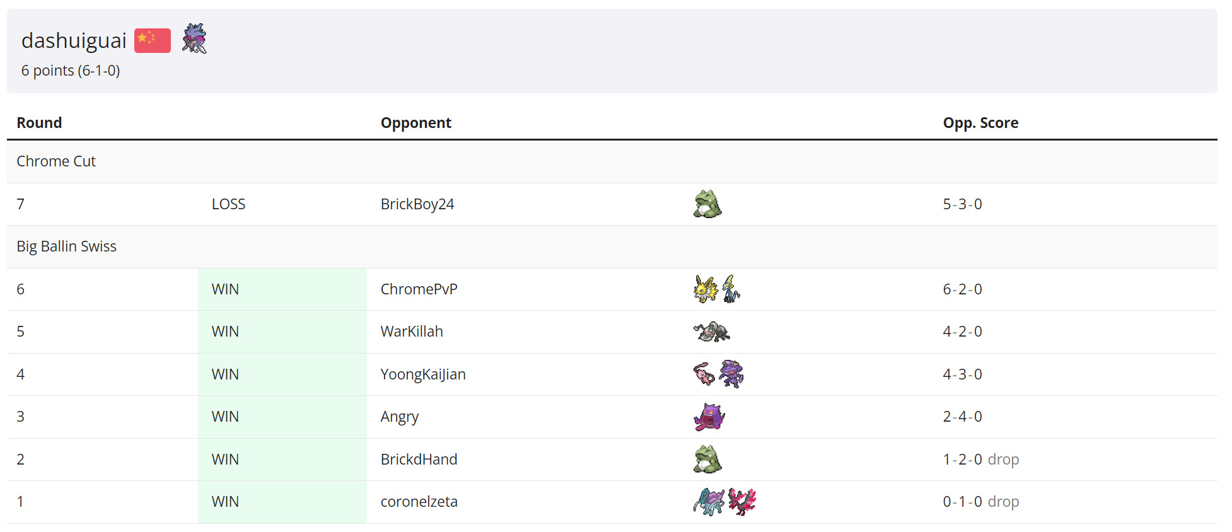Image resolution: width=1232 pixels, height=532 pixels.
Task: Click the WIN result cell for round 6
Action: point(225,289)
